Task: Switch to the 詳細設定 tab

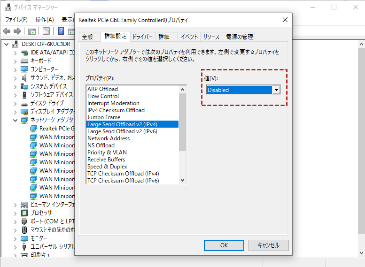Action: (116, 36)
